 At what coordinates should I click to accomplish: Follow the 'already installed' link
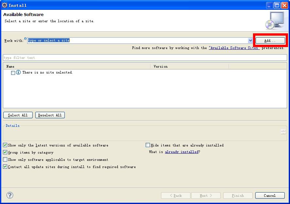tap(182, 152)
